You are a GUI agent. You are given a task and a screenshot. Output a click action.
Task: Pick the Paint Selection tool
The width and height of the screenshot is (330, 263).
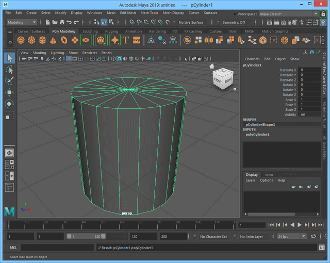point(9,81)
